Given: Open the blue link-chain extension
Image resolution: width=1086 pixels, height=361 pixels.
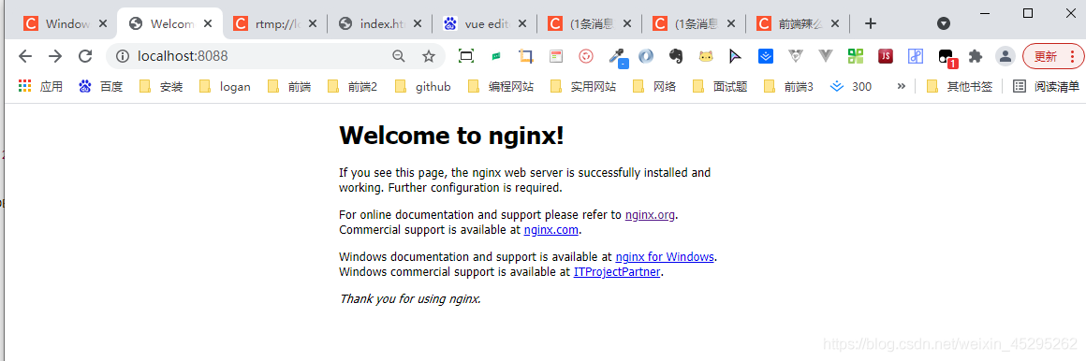Looking at the screenshot, I should [x=916, y=57].
